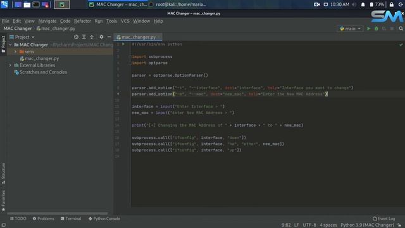Open the Python Console tool window

click(x=104, y=218)
